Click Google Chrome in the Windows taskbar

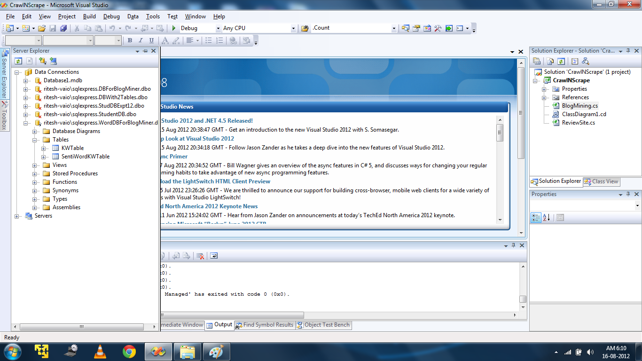click(x=129, y=351)
